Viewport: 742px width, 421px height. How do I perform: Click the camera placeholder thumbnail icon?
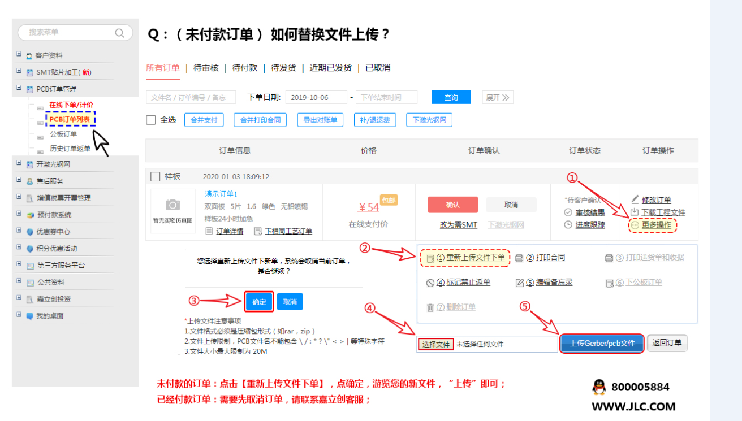click(172, 205)
